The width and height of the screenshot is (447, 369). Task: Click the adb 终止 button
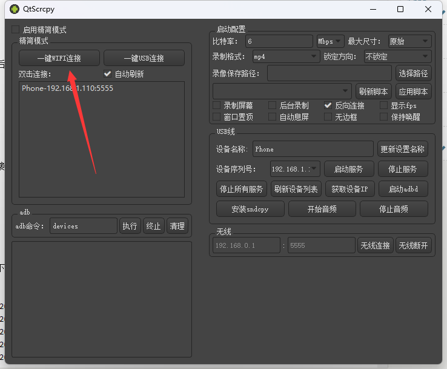click(x=154, y=226)
